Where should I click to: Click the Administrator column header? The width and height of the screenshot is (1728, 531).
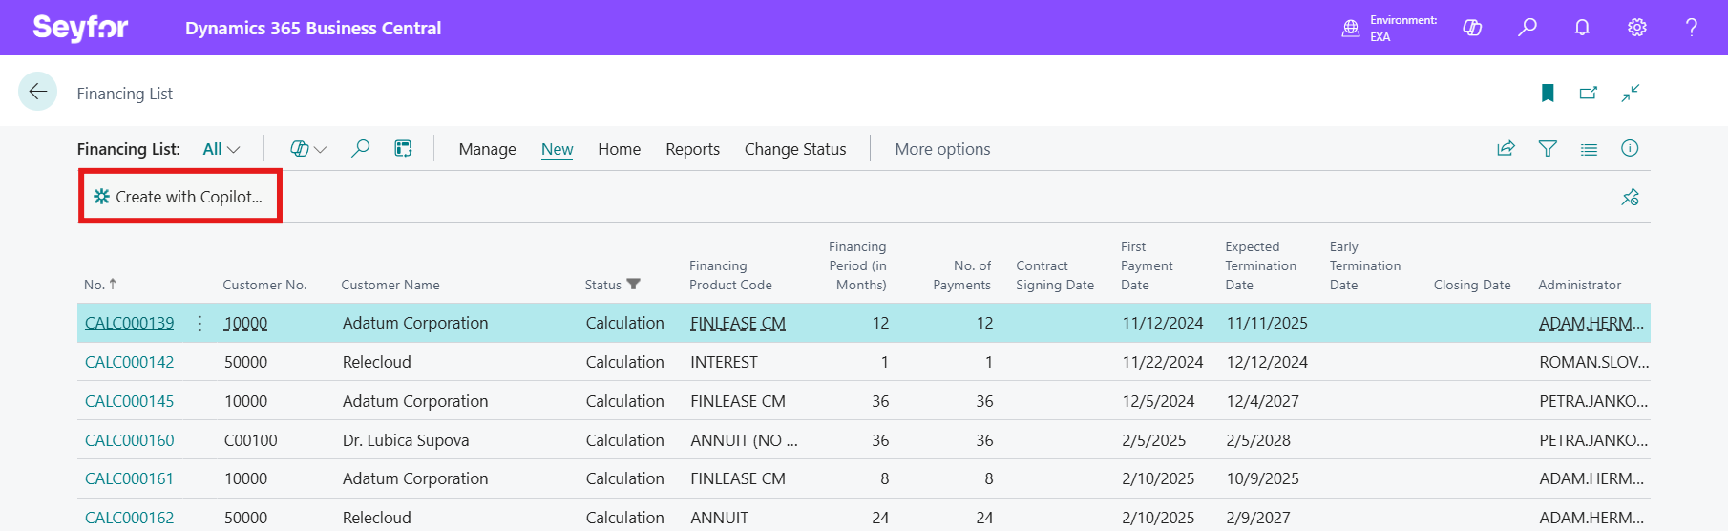pos(1579,285)
